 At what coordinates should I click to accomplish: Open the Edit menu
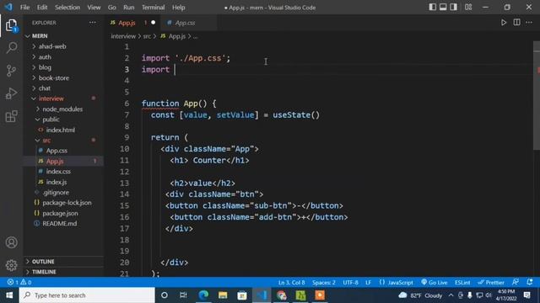(42, 8)
